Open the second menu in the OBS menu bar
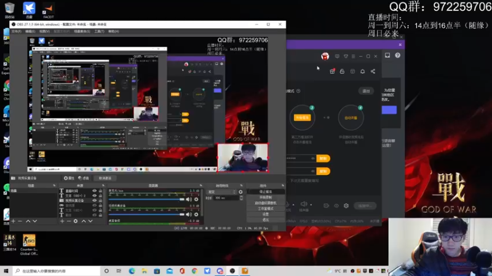492x276 pixels. click(x=30, y=31)
